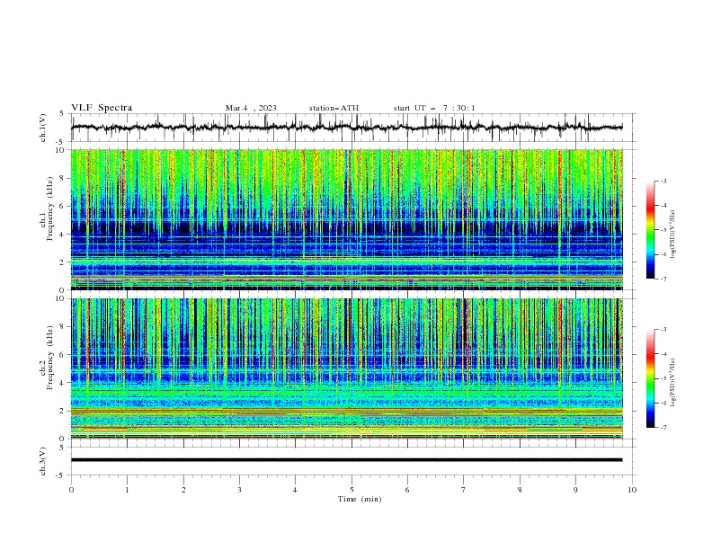Click inside the ch.2 spectrogram panel
Image resolution: width=712 pixels, height=550 pixels.
[x=346, y=368]
